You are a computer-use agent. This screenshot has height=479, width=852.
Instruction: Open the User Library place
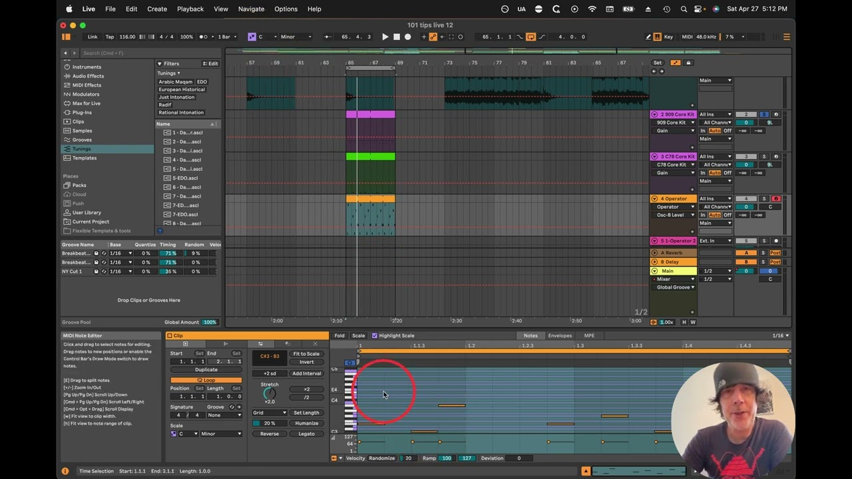click(x=87, y=212)
